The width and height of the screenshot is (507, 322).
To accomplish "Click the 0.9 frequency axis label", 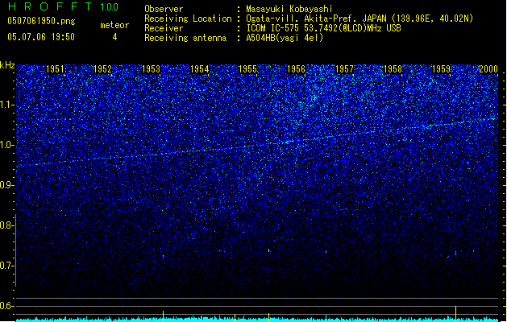I will [x=6, y=185].
